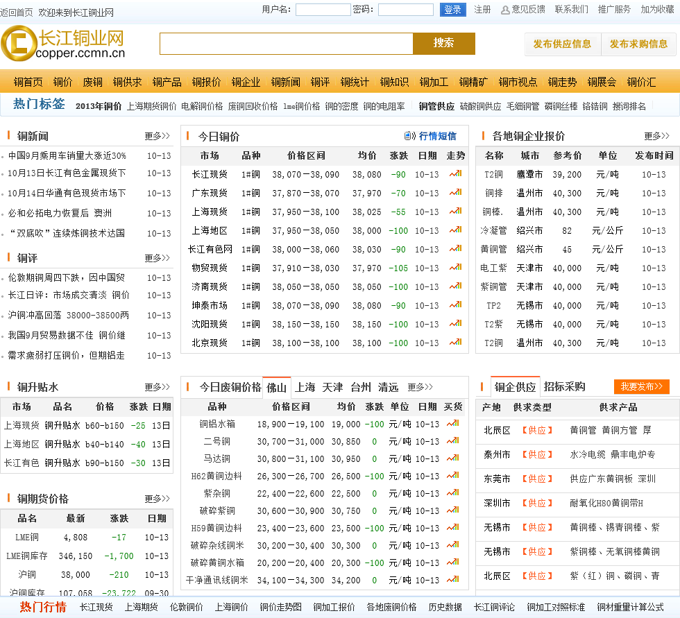This screenshot has height=618, width=680.
Task: Switch to 天津 scrap price tab
Action: point(332,387)
